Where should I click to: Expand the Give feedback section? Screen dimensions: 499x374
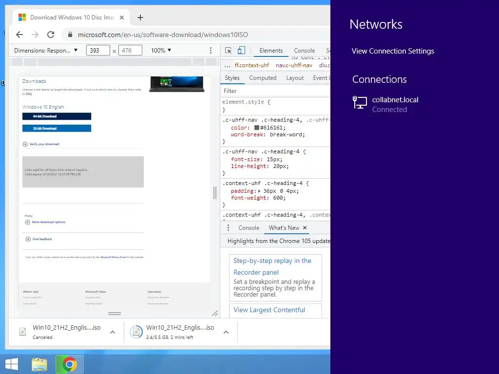tap(38, 239)
